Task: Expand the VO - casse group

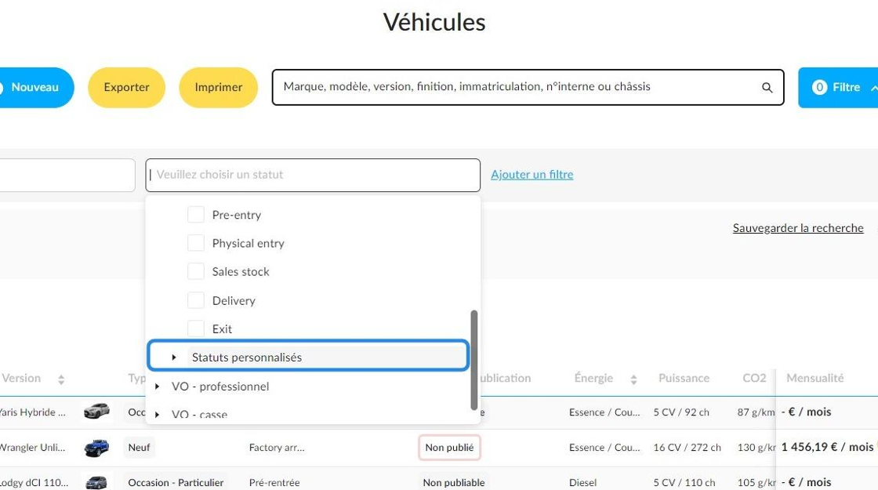Action: [x=158, y=415]
